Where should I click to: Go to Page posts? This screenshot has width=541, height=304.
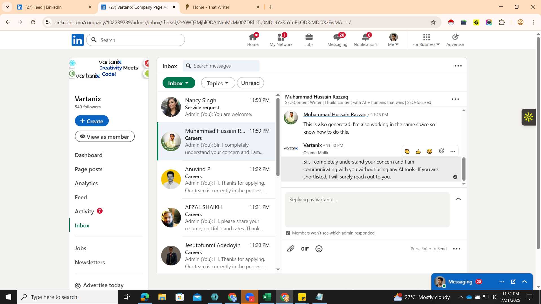click(x=88, y=169)
